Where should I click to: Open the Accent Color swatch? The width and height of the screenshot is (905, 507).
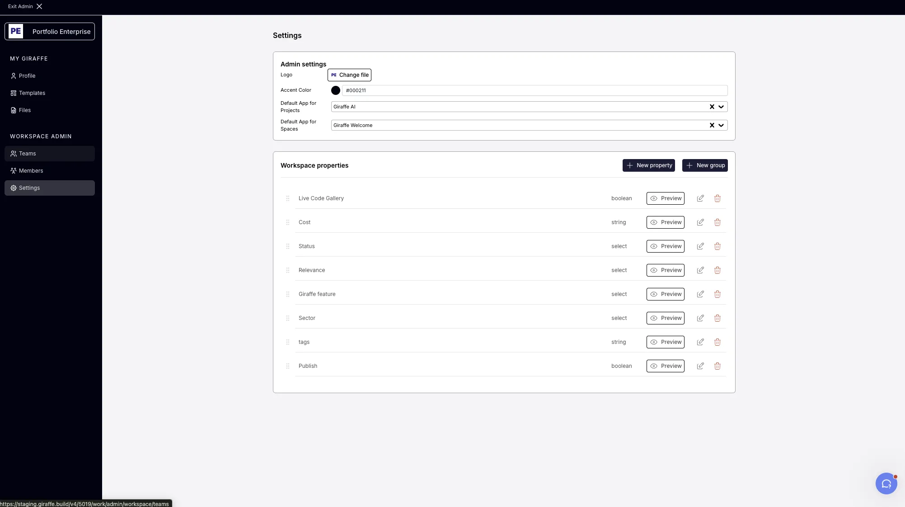pos(336,90)
